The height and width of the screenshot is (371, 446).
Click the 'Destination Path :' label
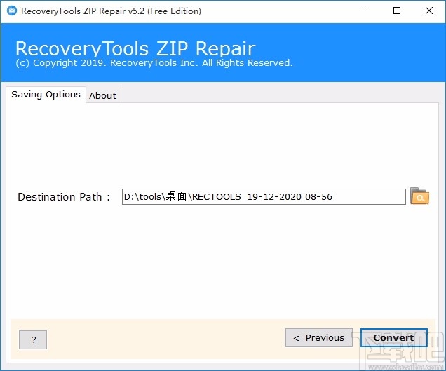[x=64, y=197]
